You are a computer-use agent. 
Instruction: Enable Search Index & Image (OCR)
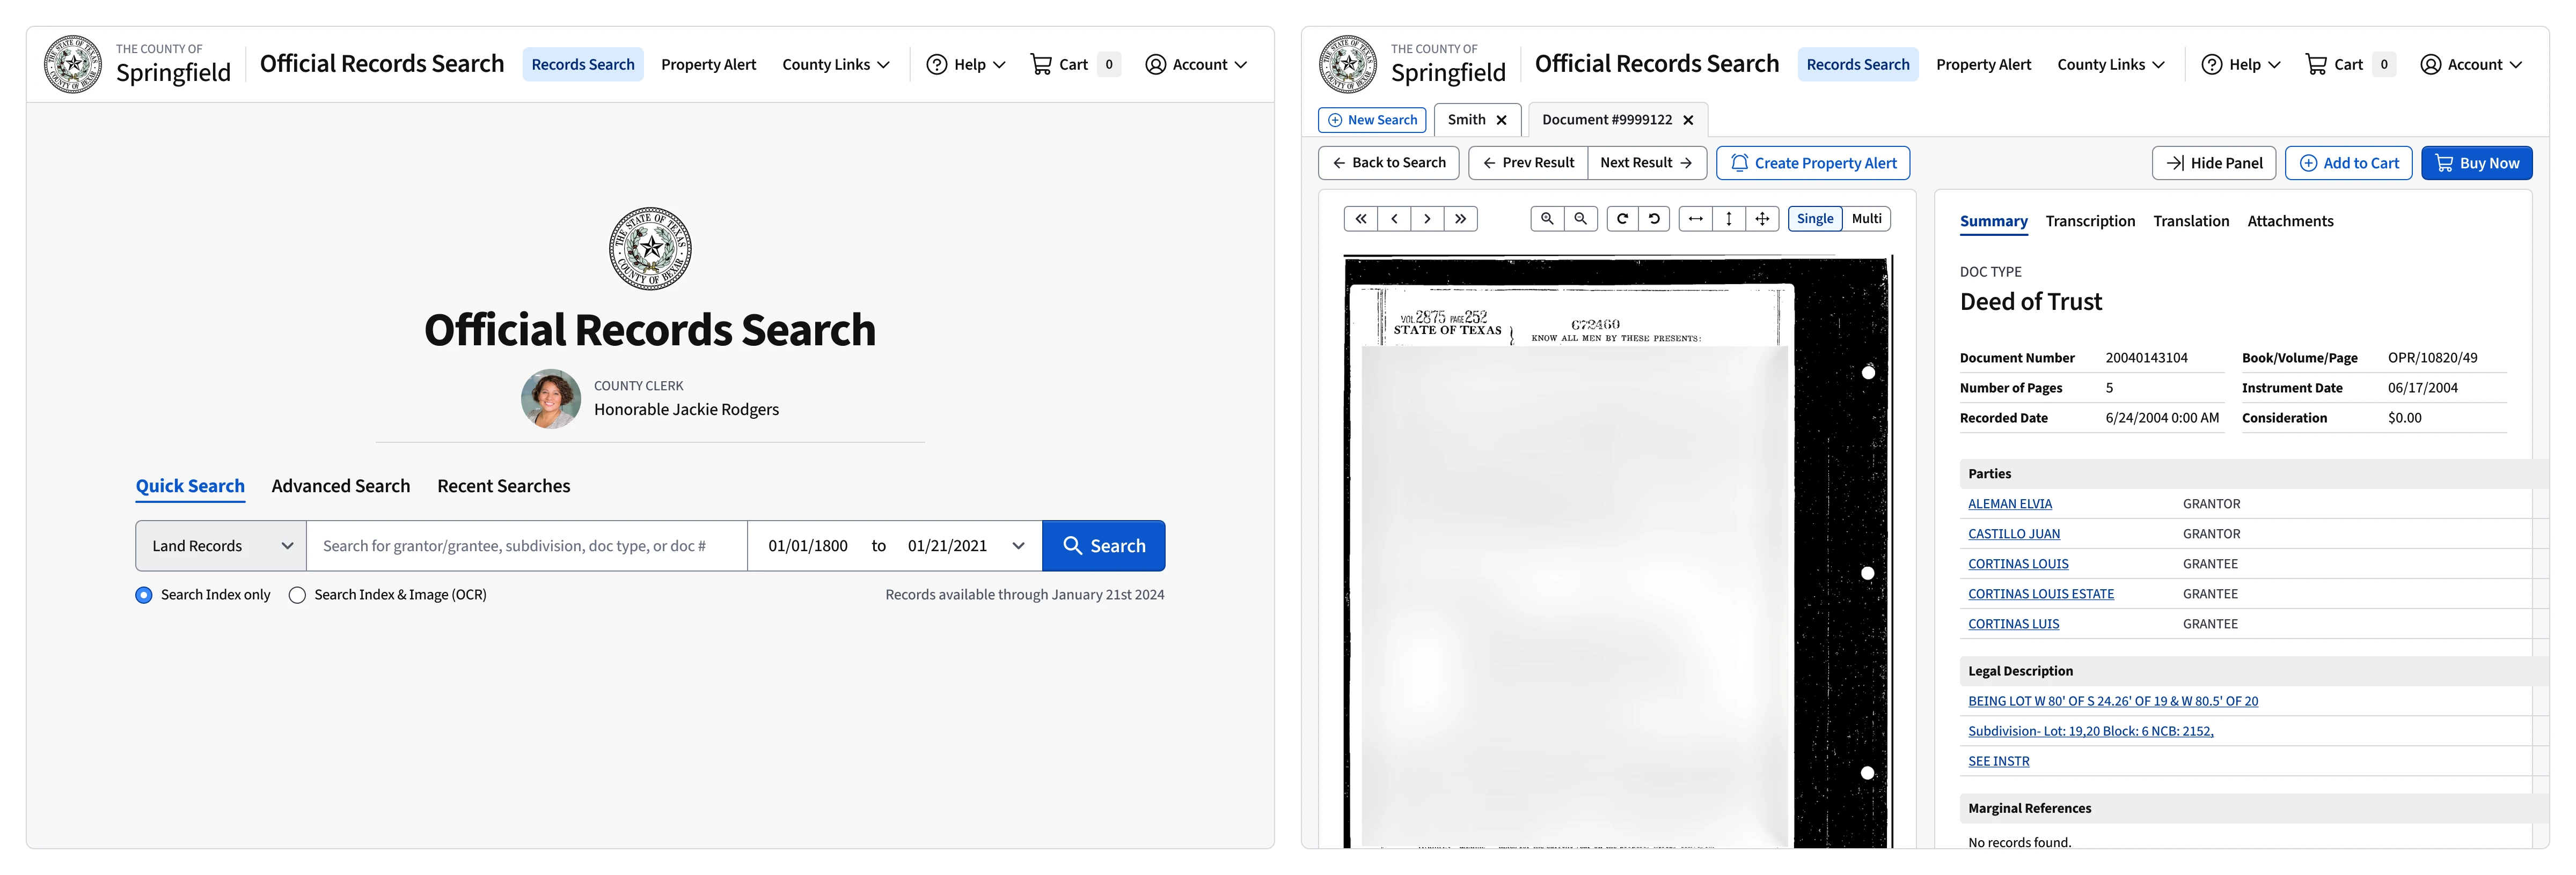(x=297, y=595)
